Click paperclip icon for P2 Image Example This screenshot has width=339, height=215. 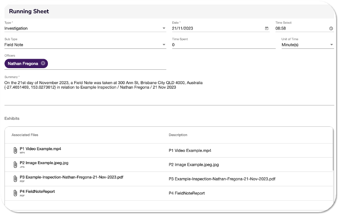tap(15, 164)
